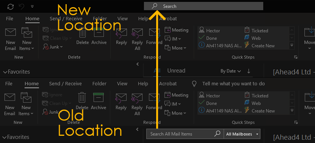Open the IM dropdown in the upper ribbon
Screen dimensions: 315x143
173,39
